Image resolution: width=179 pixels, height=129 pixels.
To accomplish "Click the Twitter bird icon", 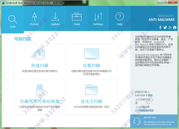I will (165, 27).
